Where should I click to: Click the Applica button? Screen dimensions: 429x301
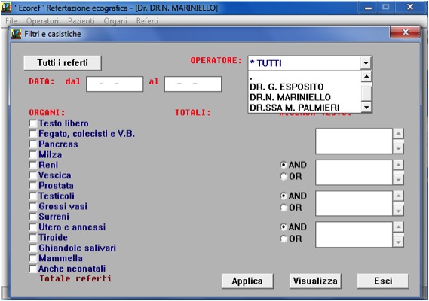pyautogui.click(x=247, y=281)
